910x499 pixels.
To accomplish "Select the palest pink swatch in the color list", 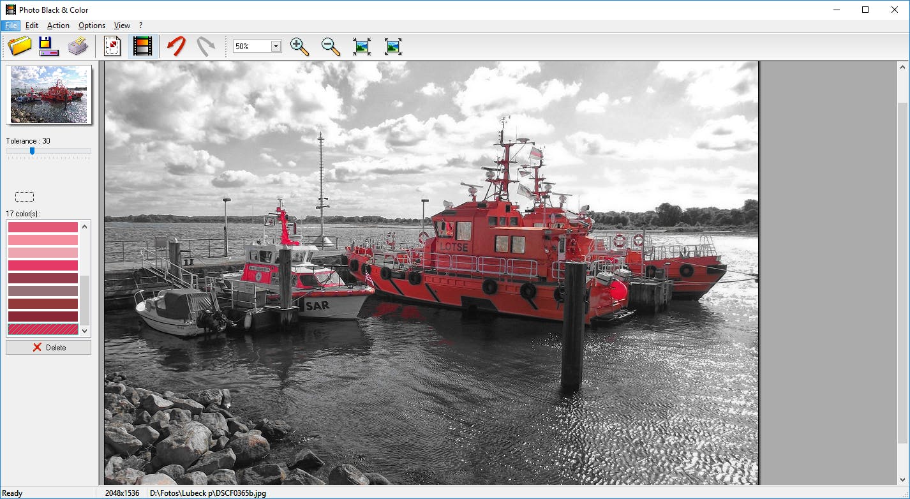I will coord(43,253).
